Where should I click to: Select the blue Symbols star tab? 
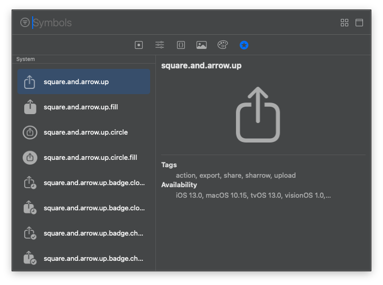point(244,45)
